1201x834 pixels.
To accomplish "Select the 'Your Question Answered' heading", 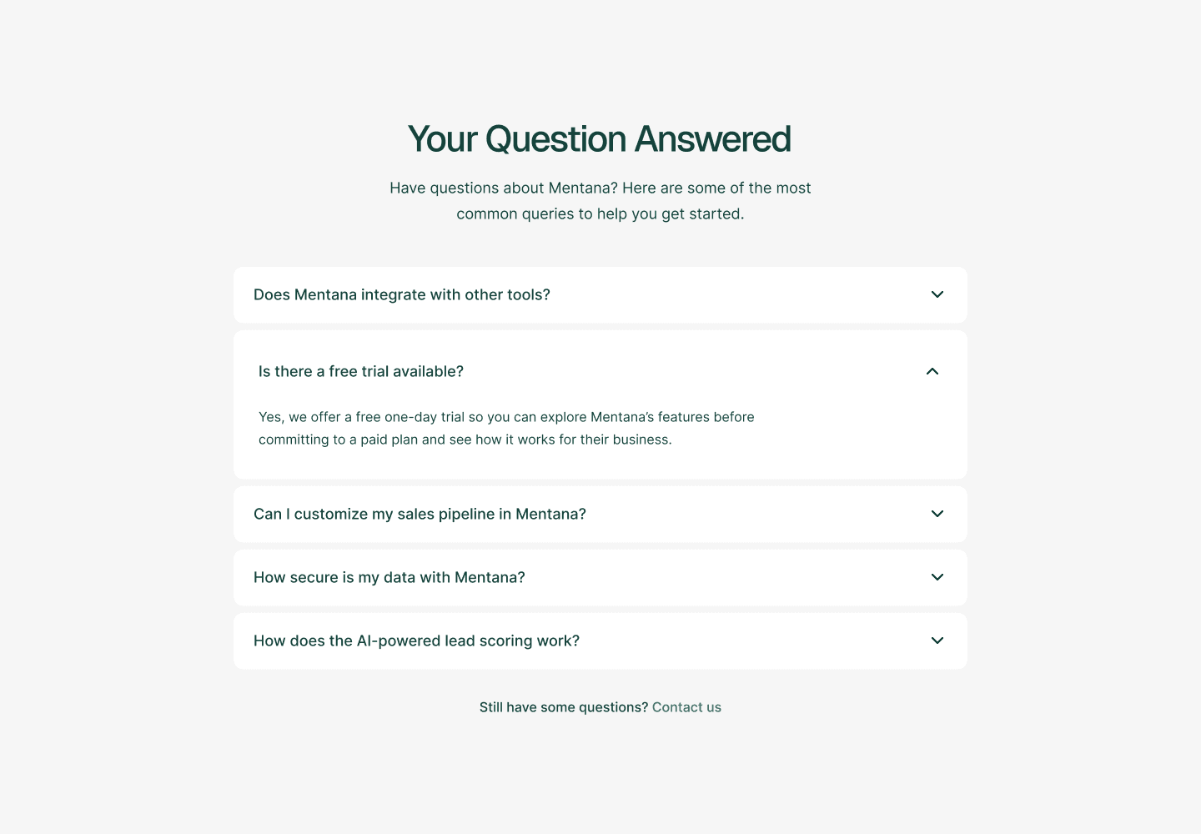I will tap(599, 138).
